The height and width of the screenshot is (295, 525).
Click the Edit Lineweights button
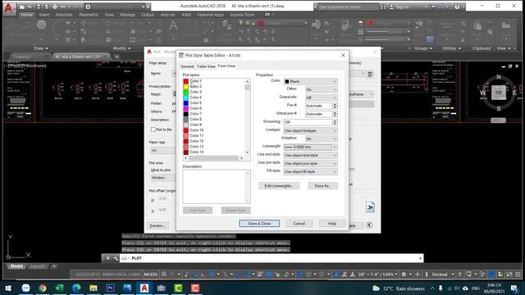279,186
